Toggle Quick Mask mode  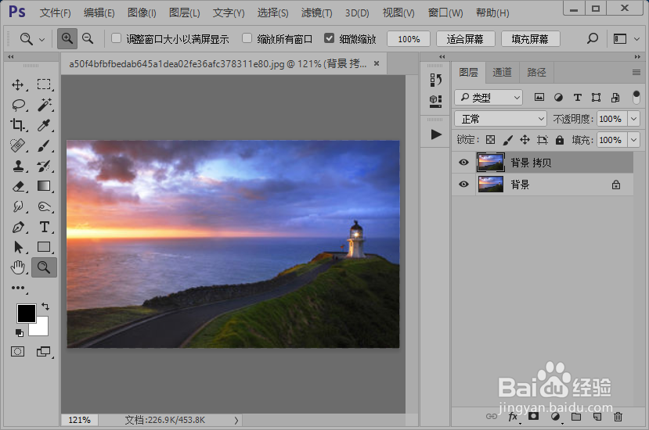point(17,352)
